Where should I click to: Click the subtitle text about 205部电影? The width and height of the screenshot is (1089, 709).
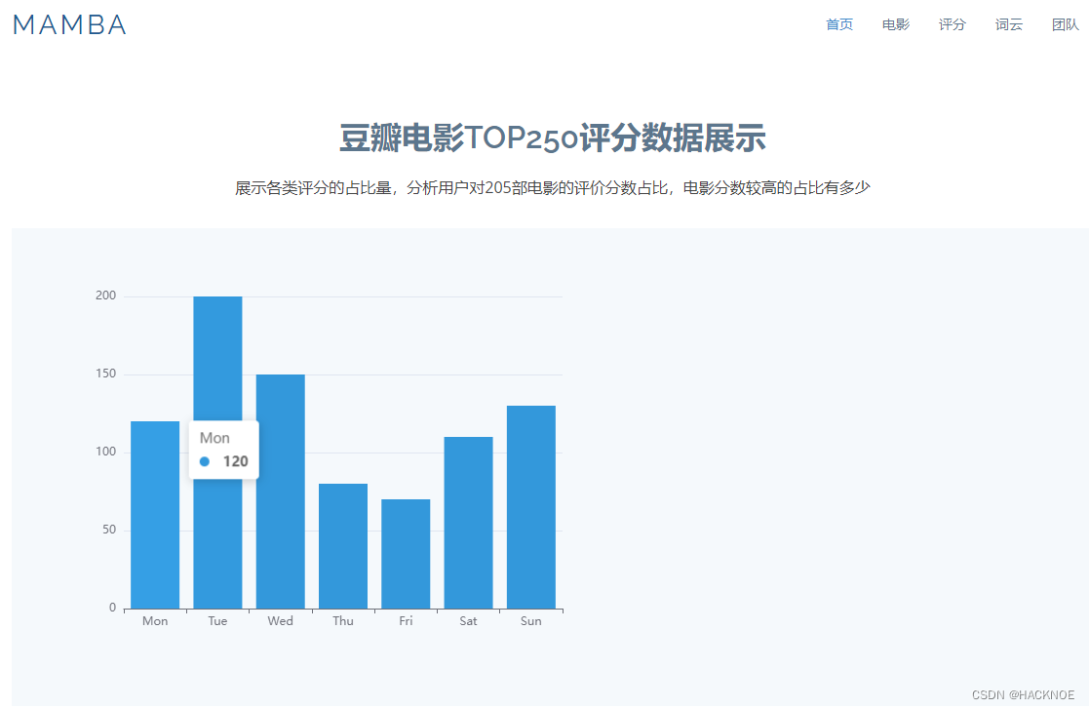[552, 187]
